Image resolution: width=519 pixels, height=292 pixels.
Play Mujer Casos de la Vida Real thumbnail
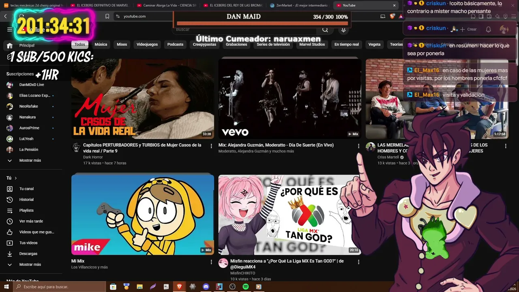pyautogui.click(x=143, y=99)
